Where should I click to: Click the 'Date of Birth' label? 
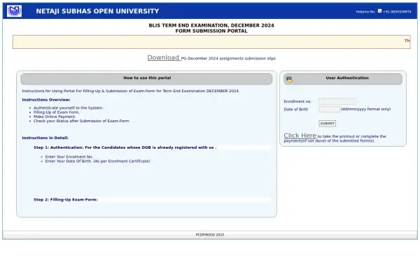(x=296, y=110)
